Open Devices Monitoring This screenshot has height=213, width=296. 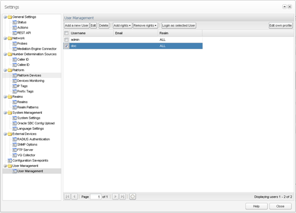[31, 81]
